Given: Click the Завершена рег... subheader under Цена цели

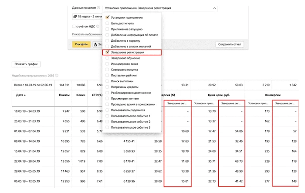Looking at the screenshot, I should (x=231, y=103).
